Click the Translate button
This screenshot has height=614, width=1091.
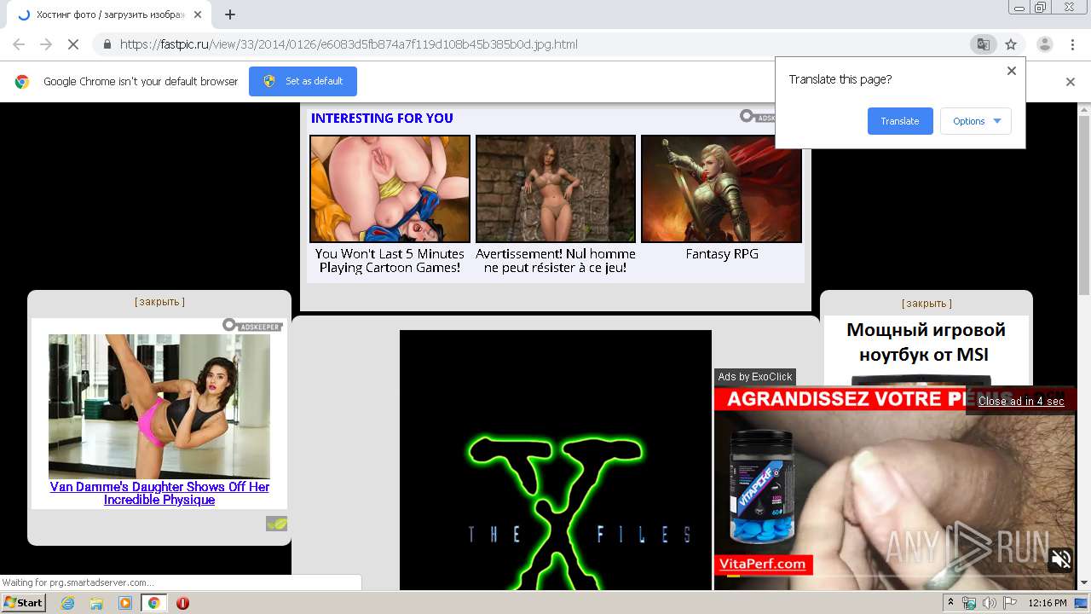tap(900, 121)
